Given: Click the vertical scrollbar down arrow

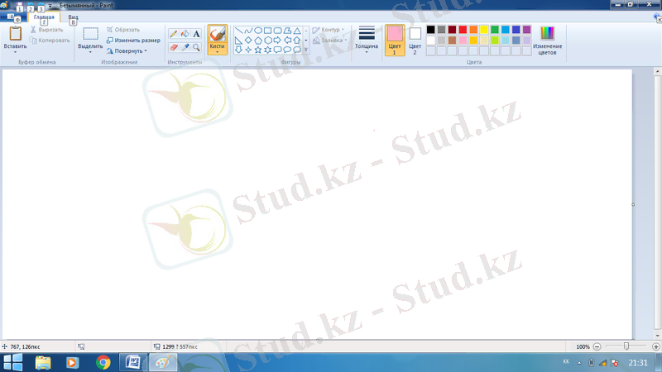Looking at the screenshot, I should (658, 336).
